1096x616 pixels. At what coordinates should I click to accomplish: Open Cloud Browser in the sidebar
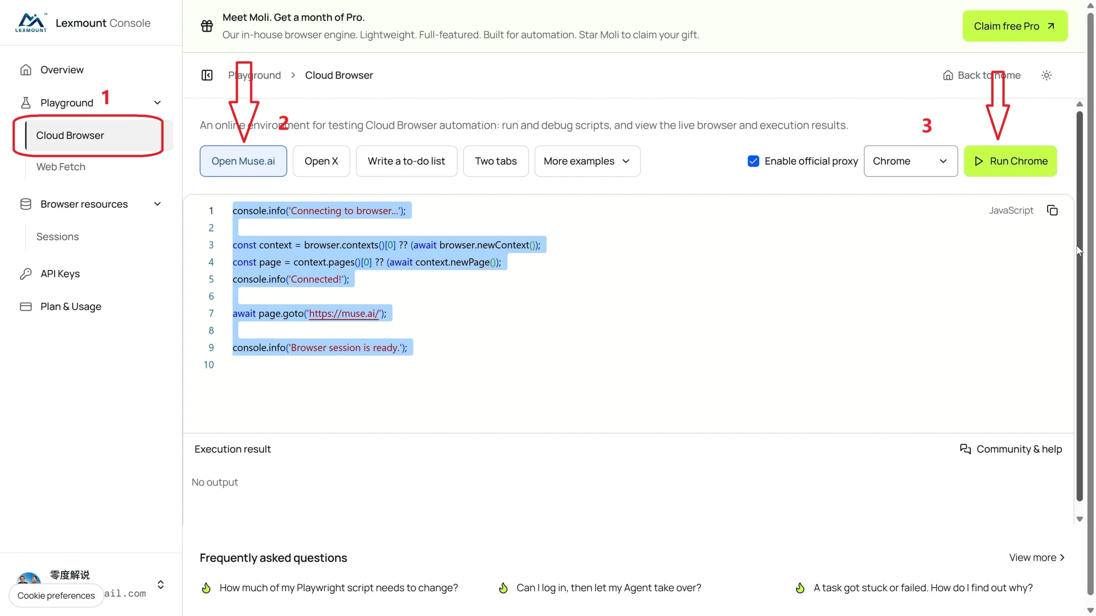(99, 135)
